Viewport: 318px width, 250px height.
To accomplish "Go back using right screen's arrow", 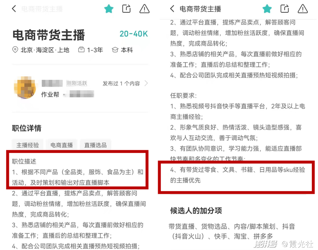I will 172,9.
